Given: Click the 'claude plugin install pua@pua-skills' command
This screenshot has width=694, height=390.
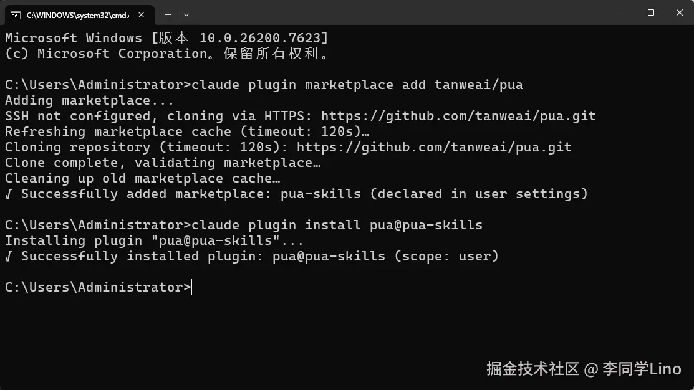Looking at the screenshot, I should pos(337,225).
